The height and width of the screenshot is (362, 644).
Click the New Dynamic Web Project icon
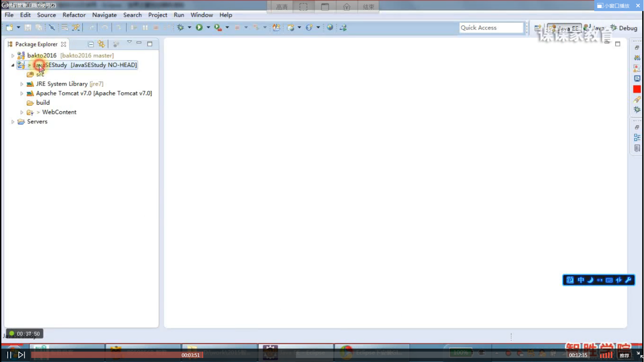click(291, 28)
